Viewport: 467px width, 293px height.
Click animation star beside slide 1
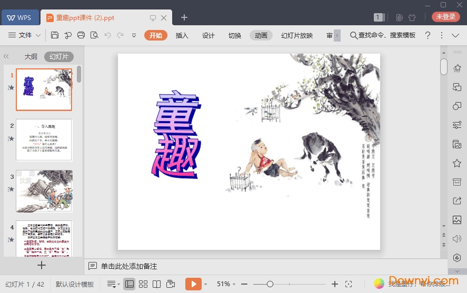pos(11,88)
